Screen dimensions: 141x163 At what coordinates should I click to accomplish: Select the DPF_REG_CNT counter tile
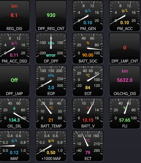pyautogui.click(x=51, y=16)
